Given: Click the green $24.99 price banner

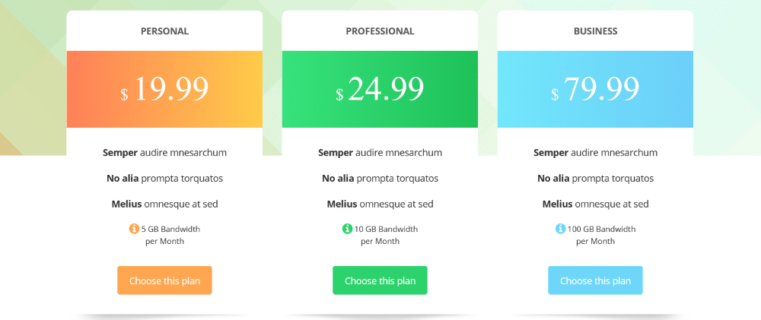Looking at the screenshot, I should [380, 90].
